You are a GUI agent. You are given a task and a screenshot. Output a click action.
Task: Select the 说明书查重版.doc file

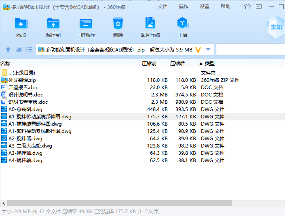[142, 102]
